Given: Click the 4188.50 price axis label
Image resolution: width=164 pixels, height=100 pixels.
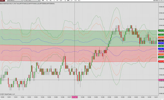Looking at the screenshot, I should tap(162, 93).
